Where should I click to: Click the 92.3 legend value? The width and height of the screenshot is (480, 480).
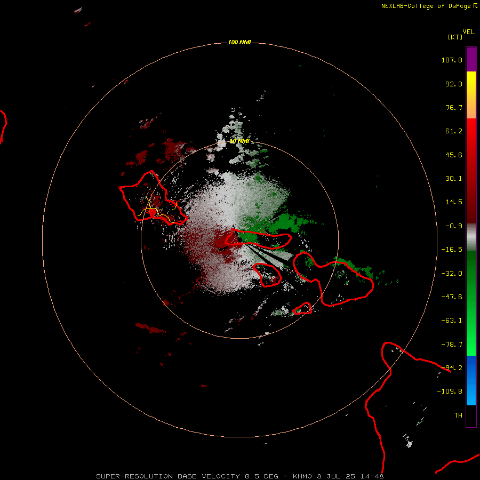point(454,84)
